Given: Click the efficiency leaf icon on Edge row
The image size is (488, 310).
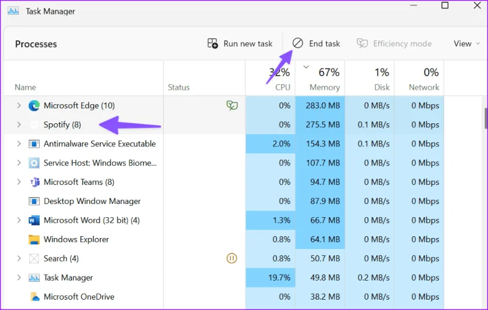Looking at the screenshot, I should click(x=232, y=106).
